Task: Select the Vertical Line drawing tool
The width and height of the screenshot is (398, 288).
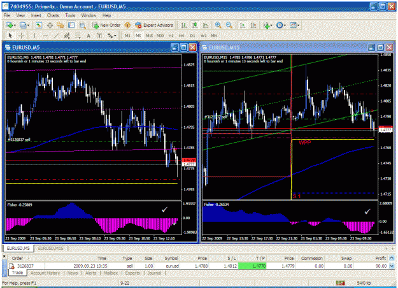Action: pos(34,36)
